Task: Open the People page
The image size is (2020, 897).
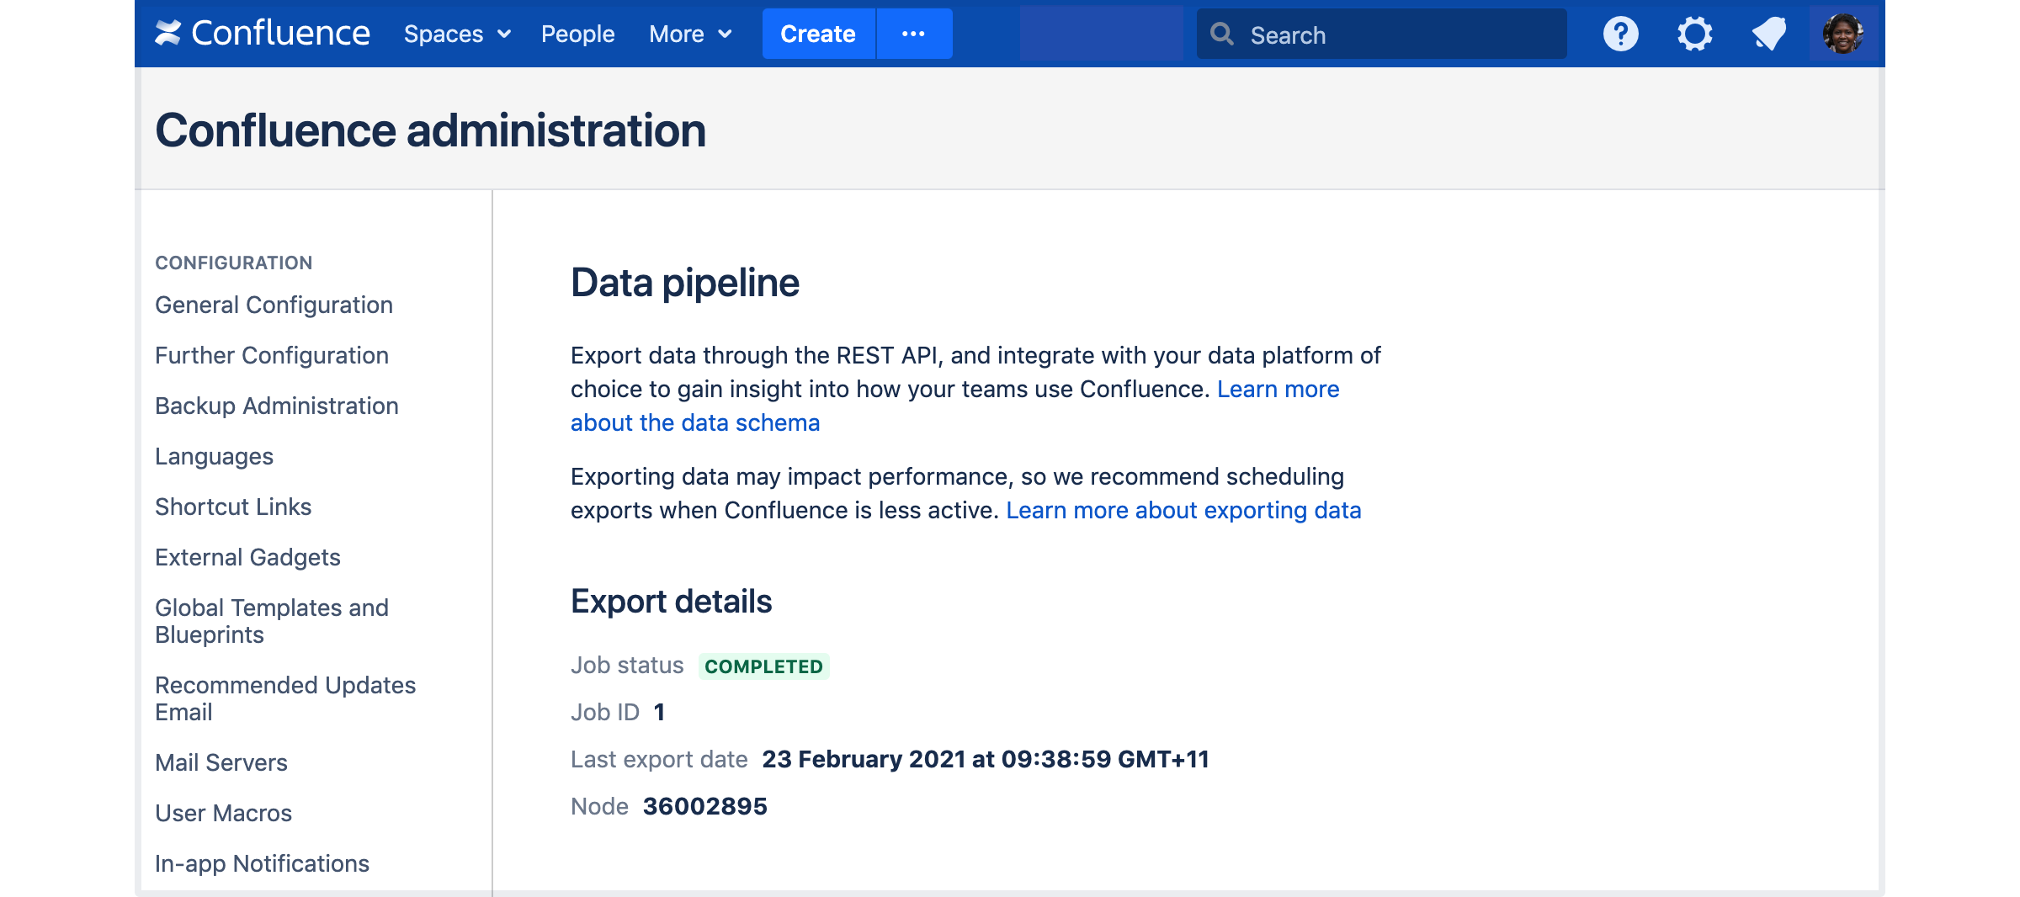Action: point(578,34)
